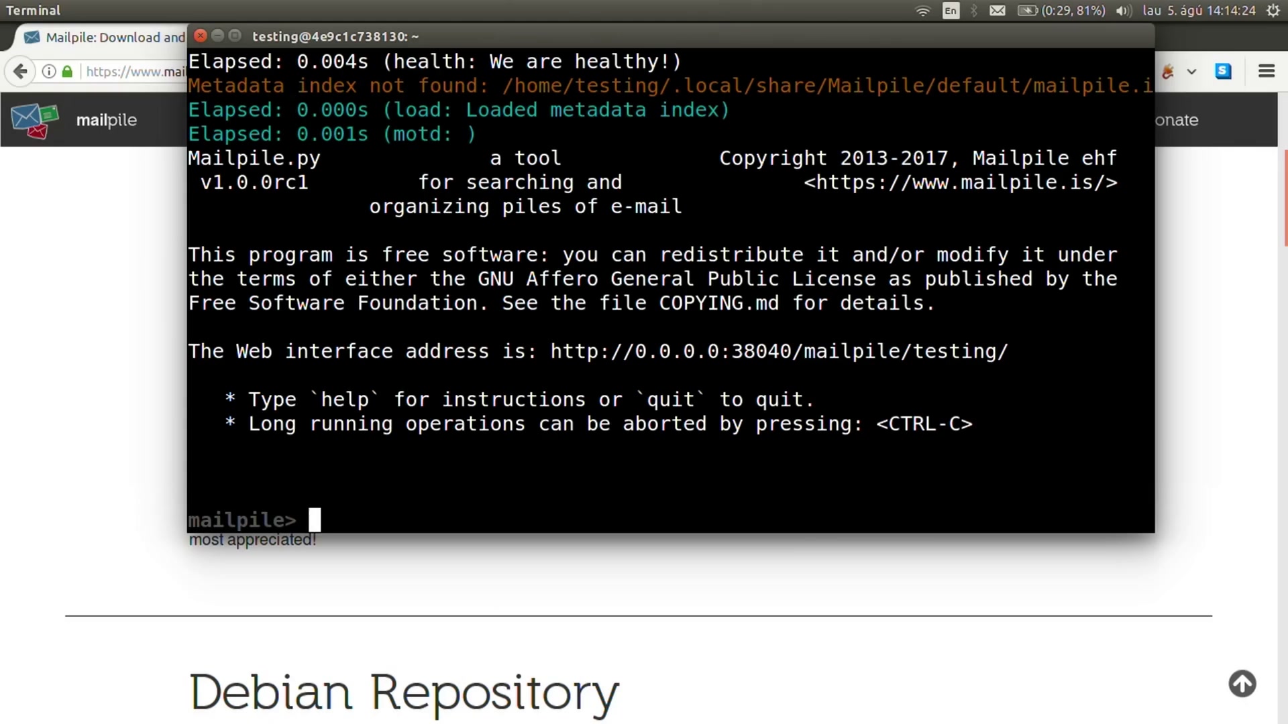Click the https://www.mailpile.is/ text in terminal

click(961, 182)
